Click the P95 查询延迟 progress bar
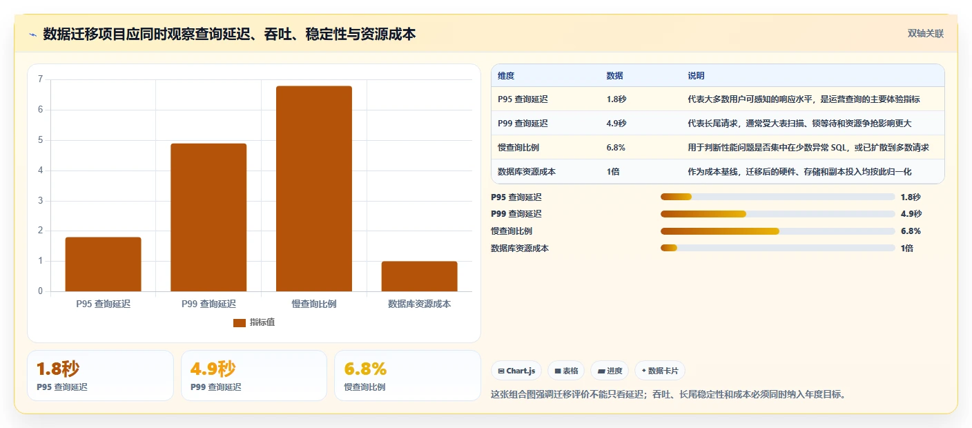 (777, 197)
